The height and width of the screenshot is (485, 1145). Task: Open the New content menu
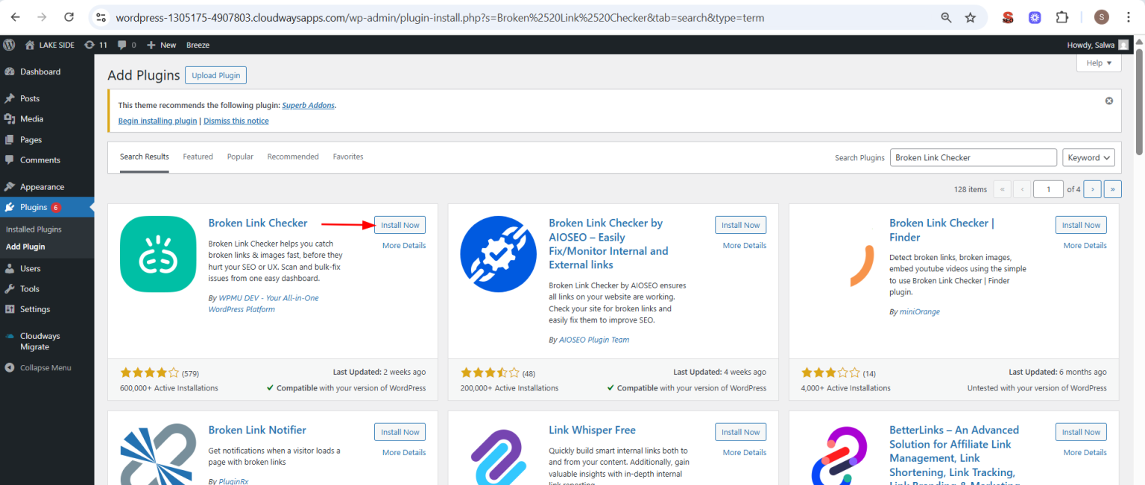point(161,45)
